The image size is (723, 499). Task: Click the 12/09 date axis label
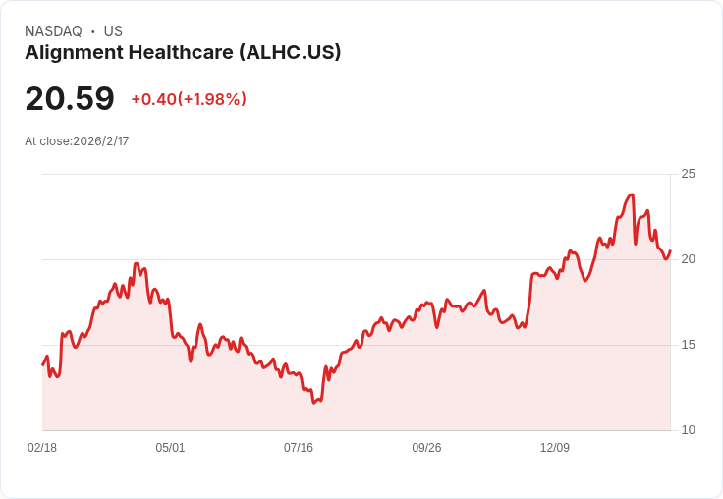pyautogui.click(x=555, y=448)
